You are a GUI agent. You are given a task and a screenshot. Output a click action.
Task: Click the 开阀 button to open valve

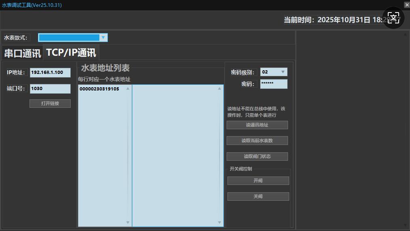tap(258, 181)
